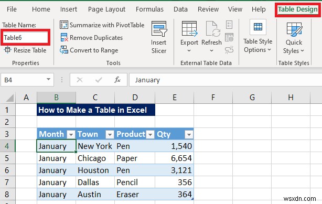Click the Export table icon
This screenshot has height=204, width=322.
[189, 28]
